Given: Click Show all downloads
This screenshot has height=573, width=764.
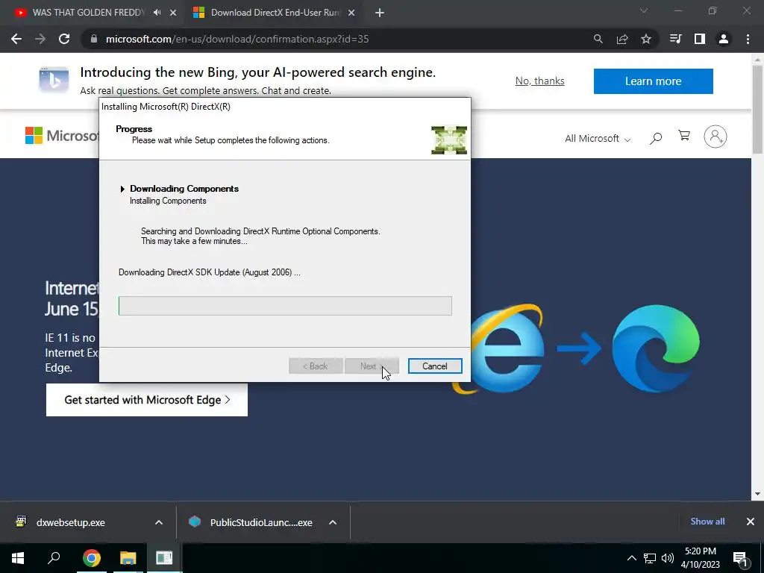Looking at the screenshot, I should click(x=707, y=522).
